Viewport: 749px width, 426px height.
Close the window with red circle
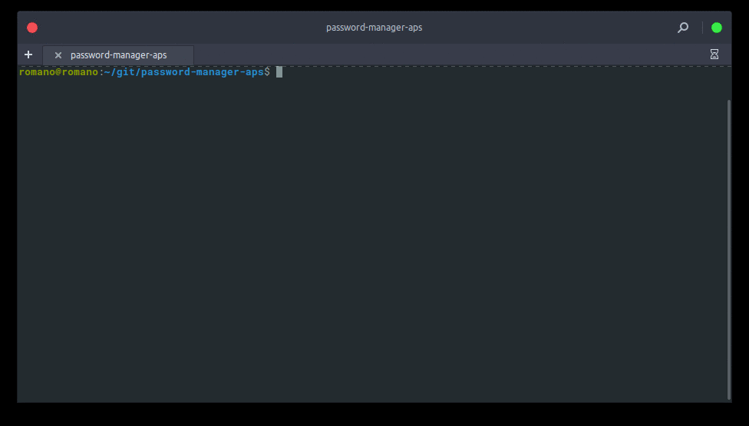32,28
